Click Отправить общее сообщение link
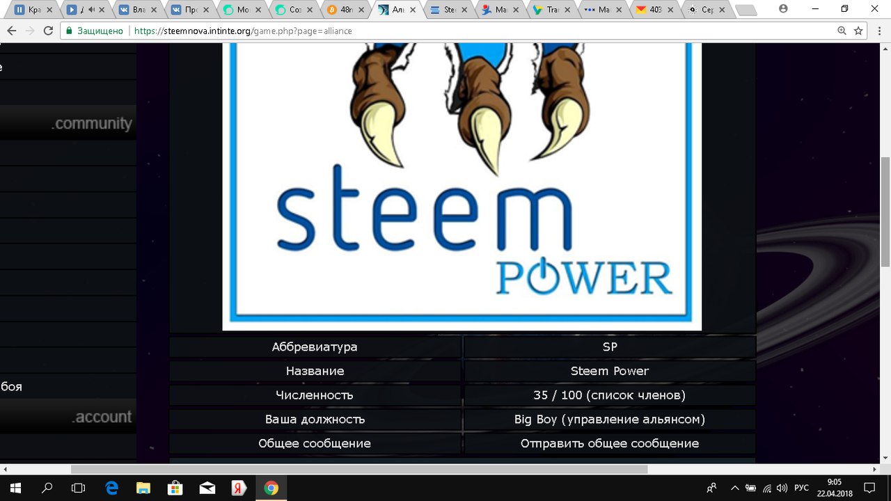891x501 pixels. pos(609,443)
